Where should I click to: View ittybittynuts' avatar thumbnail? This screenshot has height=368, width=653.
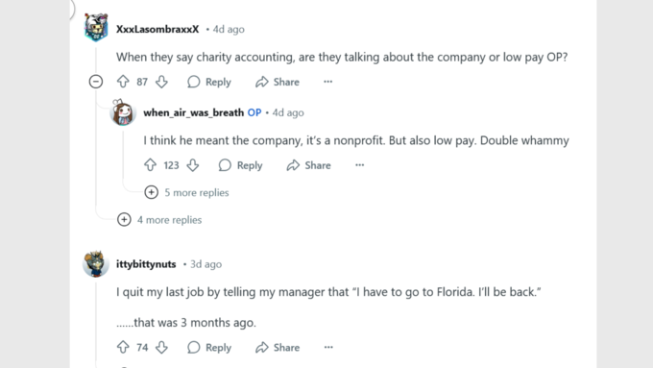pyautogui.click(x=96, y=263)
